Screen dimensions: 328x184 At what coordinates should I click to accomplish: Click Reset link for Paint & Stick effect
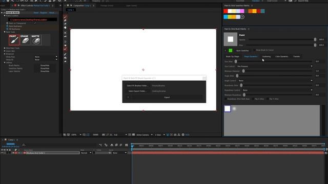point(36,13)
